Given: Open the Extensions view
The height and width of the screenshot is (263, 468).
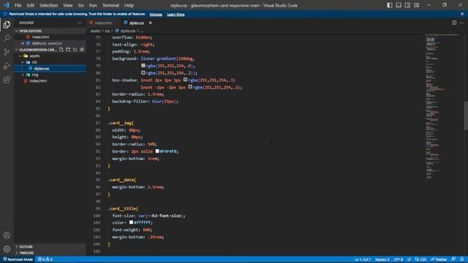Looking at the screenshot, I should (x=7, y=80).
